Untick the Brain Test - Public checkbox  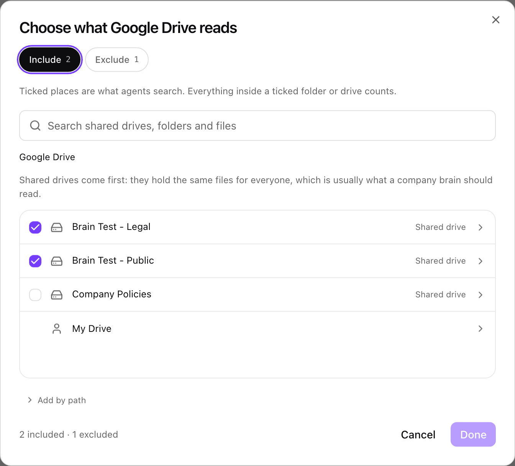point(35,261)
